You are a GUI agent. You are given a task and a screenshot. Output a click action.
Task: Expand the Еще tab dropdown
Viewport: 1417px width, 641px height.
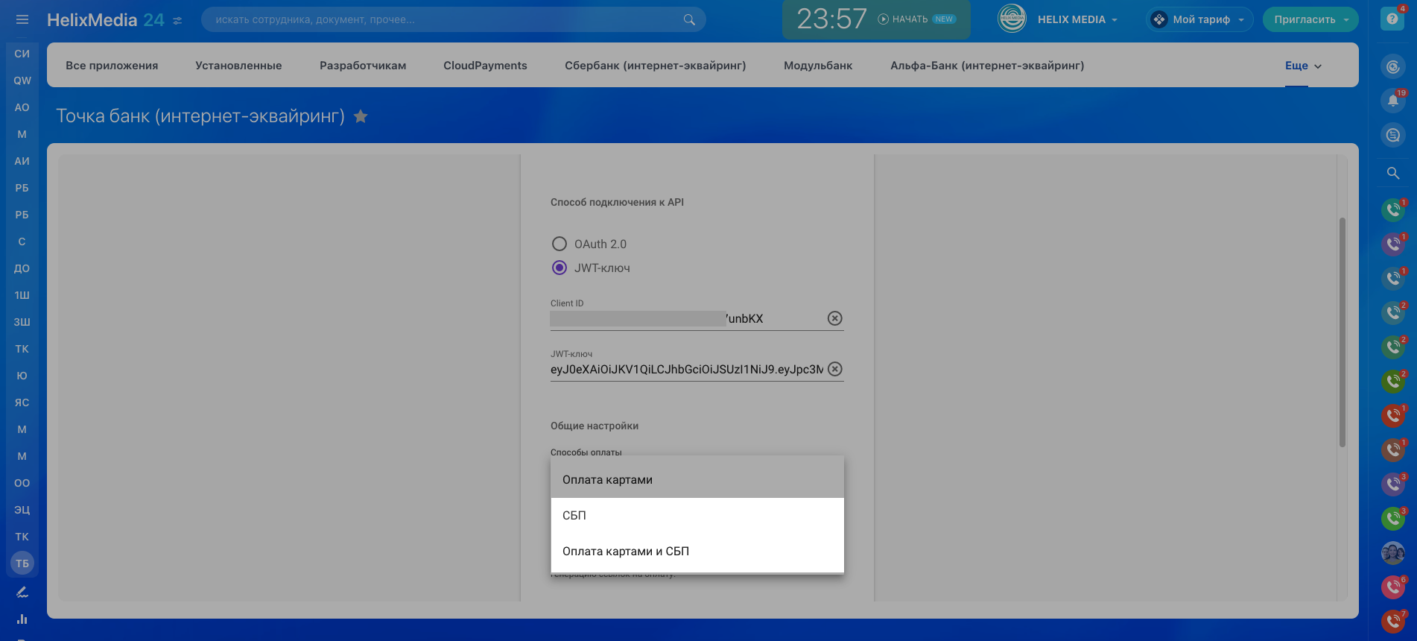pyautogui.click(x=1303, y=66)
